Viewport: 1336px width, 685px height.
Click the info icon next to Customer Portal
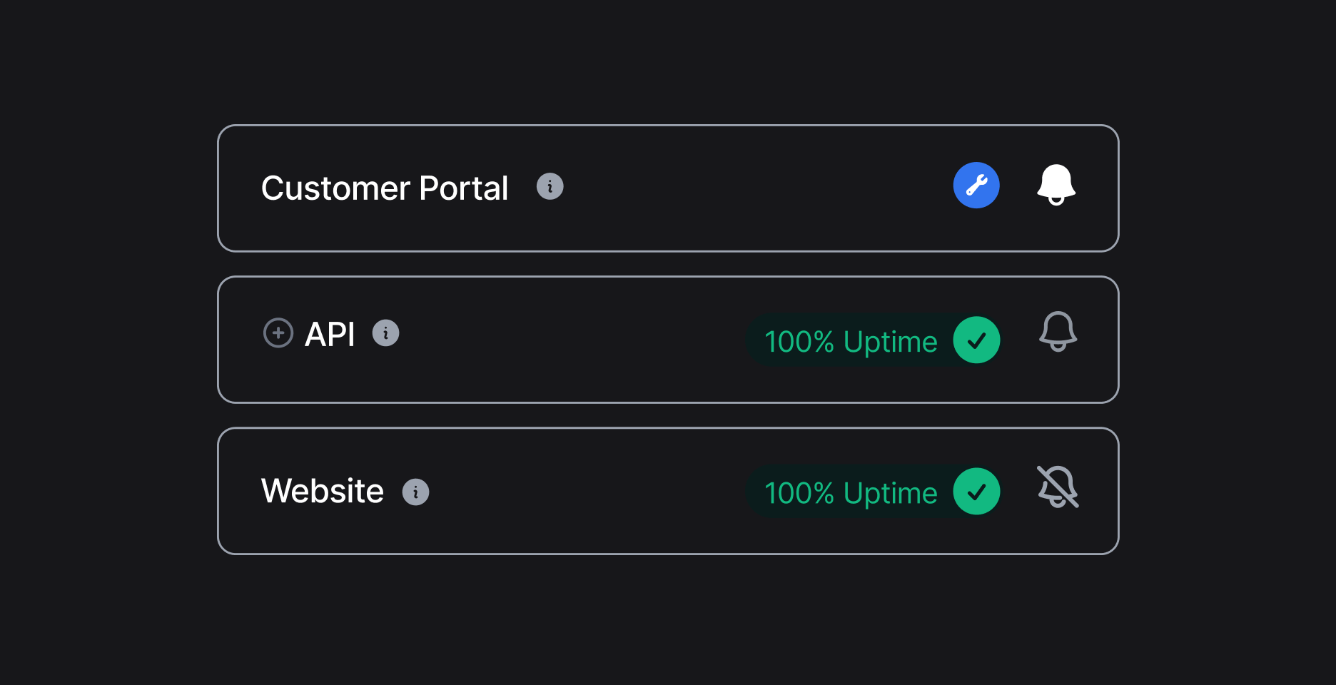click(x=550, y=186)
